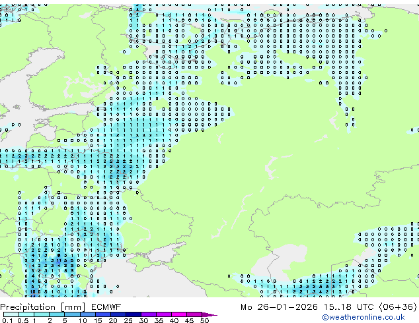Click the legend value label '15'
419x323 pixels.
pyautogui.click(x=98, y=320)
